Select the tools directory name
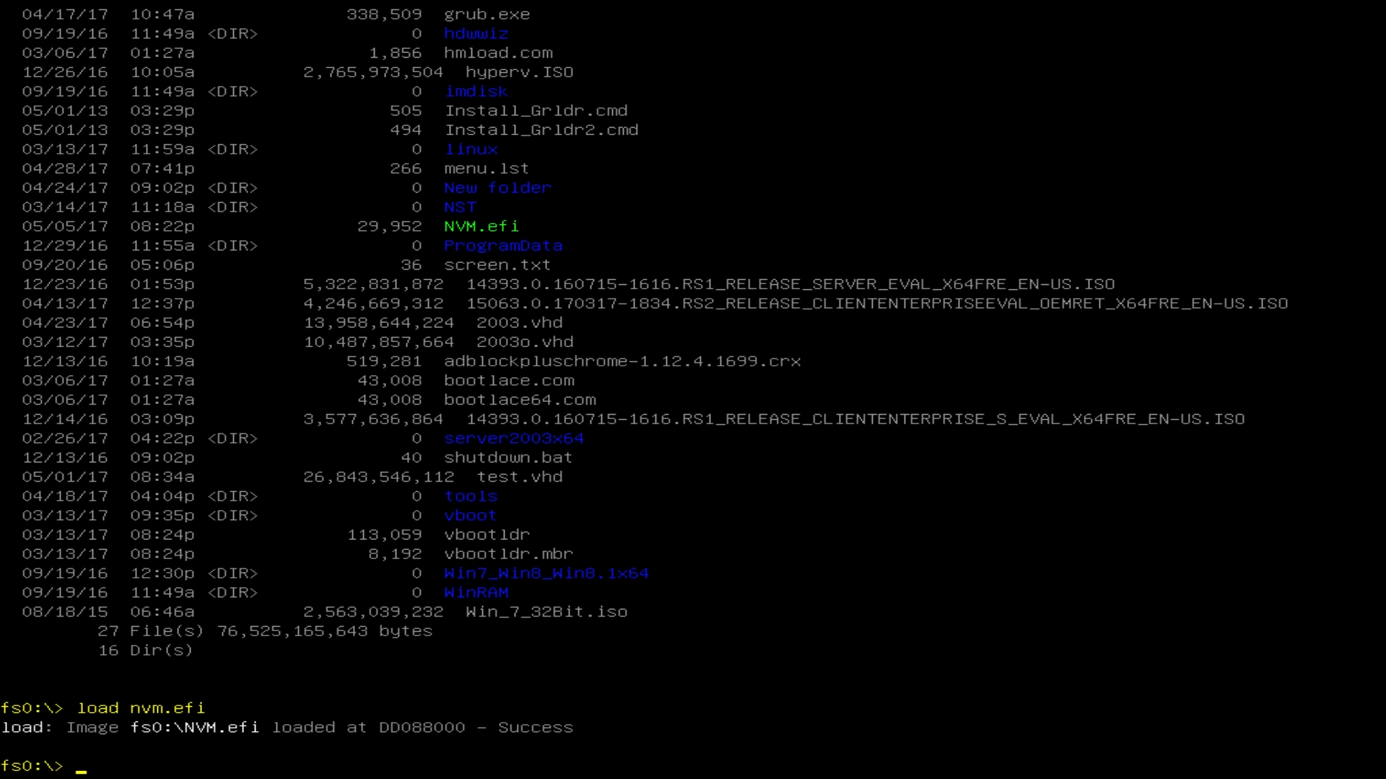Image resolution: width=1386 pixels, height=779 pixels. click(x=471, y=496)
